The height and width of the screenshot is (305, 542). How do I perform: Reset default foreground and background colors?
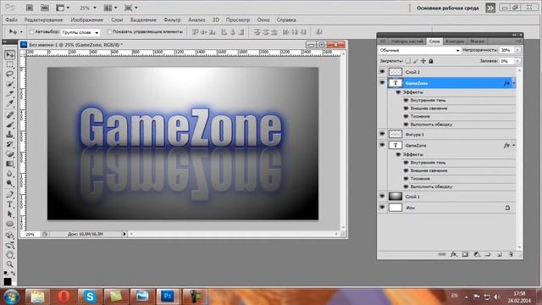pos(6,273)
